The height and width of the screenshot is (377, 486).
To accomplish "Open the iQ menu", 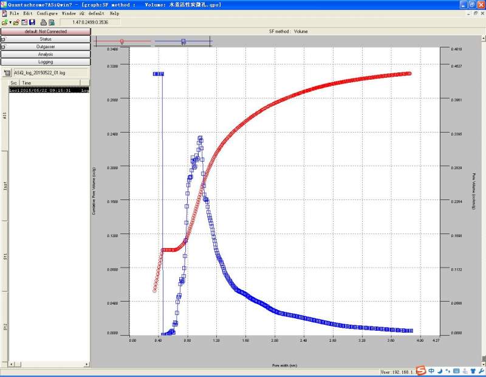I will coord(81,13).
